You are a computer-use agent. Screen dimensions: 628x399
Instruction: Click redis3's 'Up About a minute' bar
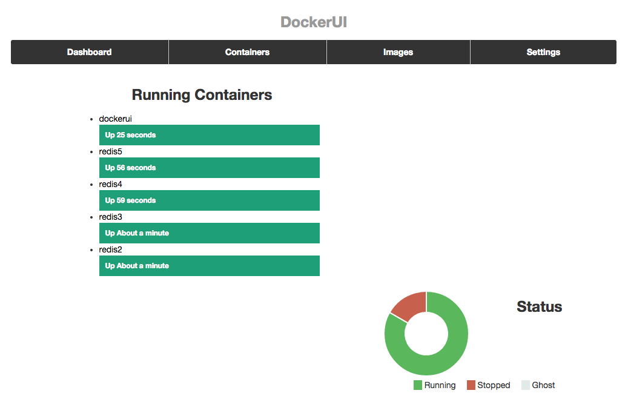[210, 233]
